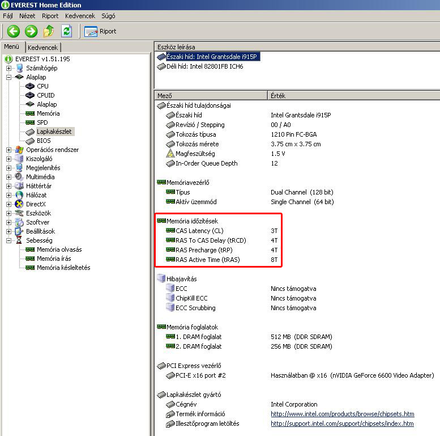Image resolution: width=440 pixels, height=436 pixels.
Task: Click the Háttértár storage icon
Action: pyautogui.click(x=19, y=186)
